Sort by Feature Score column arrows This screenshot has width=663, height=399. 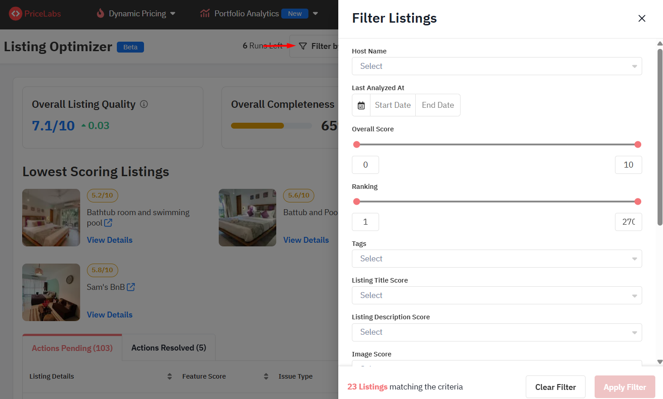266,376
